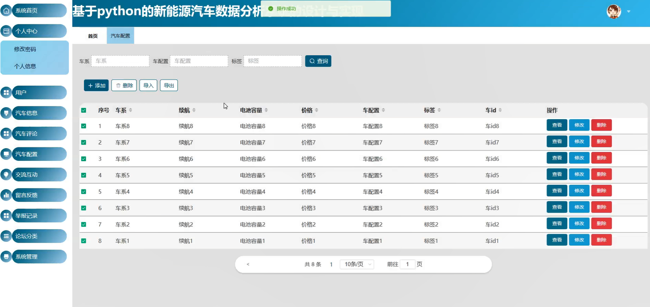Uncheck the row for 车系4
Viewport: 650px width, 307px height.
pos(84,191)
